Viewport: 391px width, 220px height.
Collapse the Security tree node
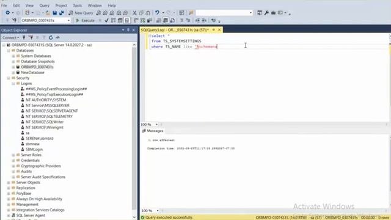(9, 78)
